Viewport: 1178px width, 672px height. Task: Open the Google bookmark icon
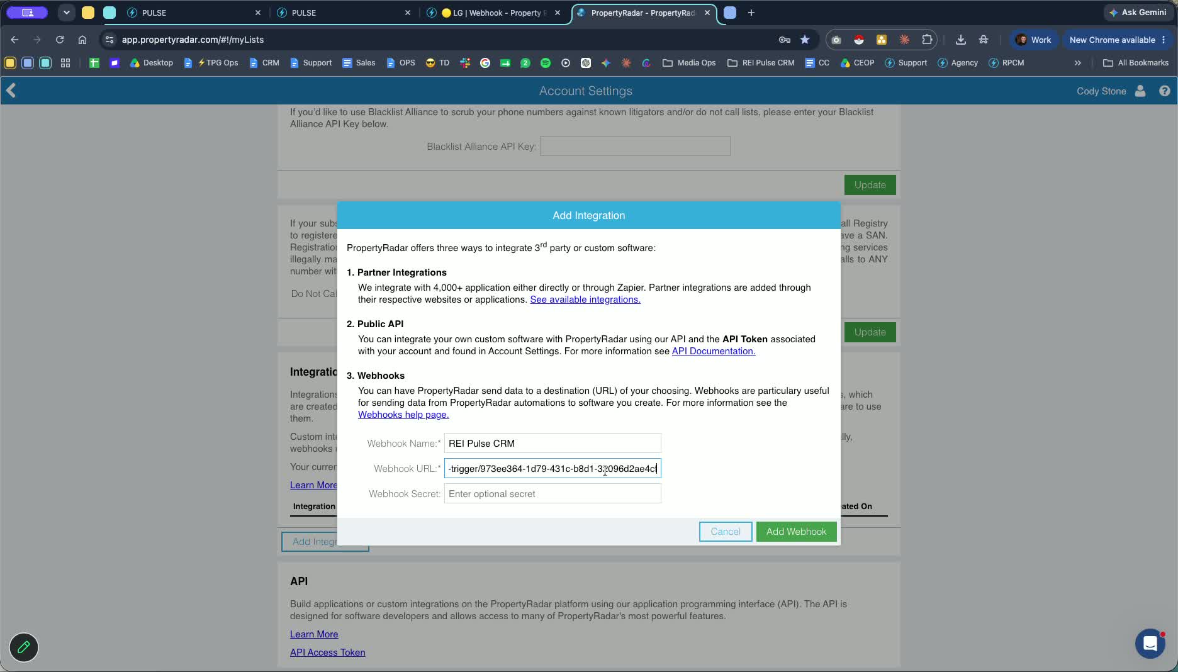click(x=485, y=63)
